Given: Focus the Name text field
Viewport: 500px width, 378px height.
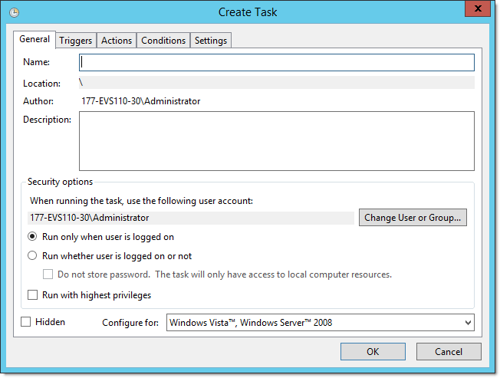Looking at the screenshot, I should tap(276, 62).
